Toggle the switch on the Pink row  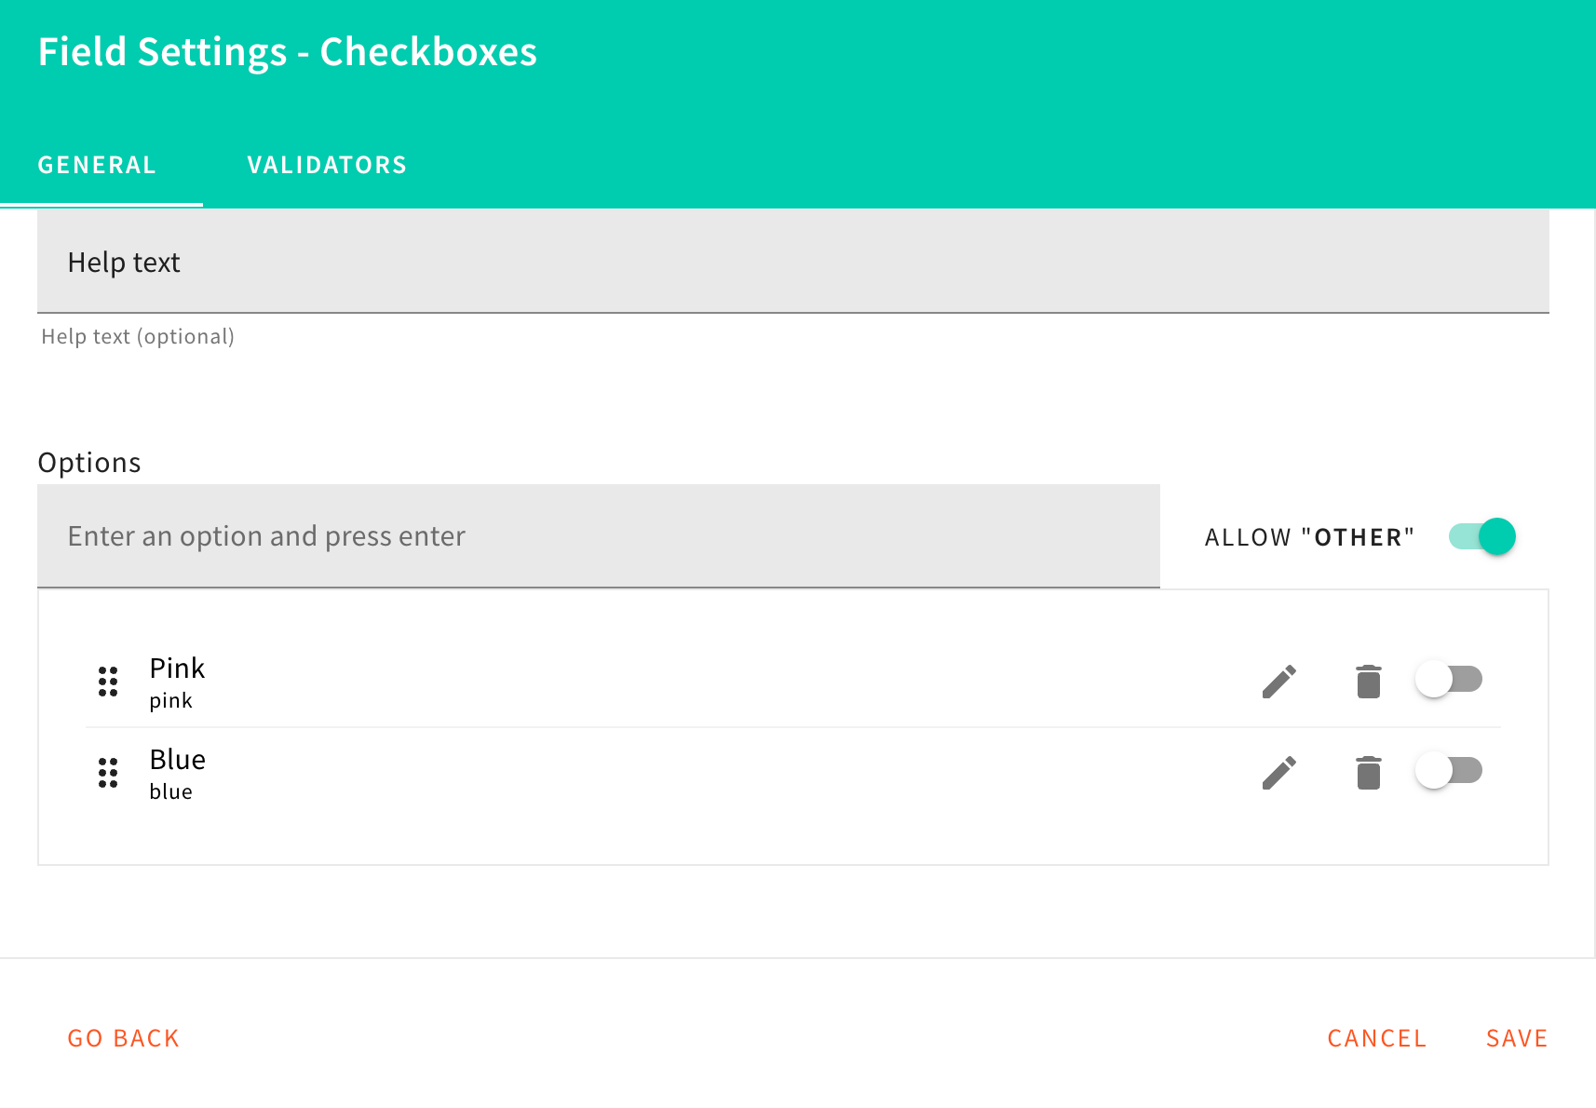(1448, 680)
